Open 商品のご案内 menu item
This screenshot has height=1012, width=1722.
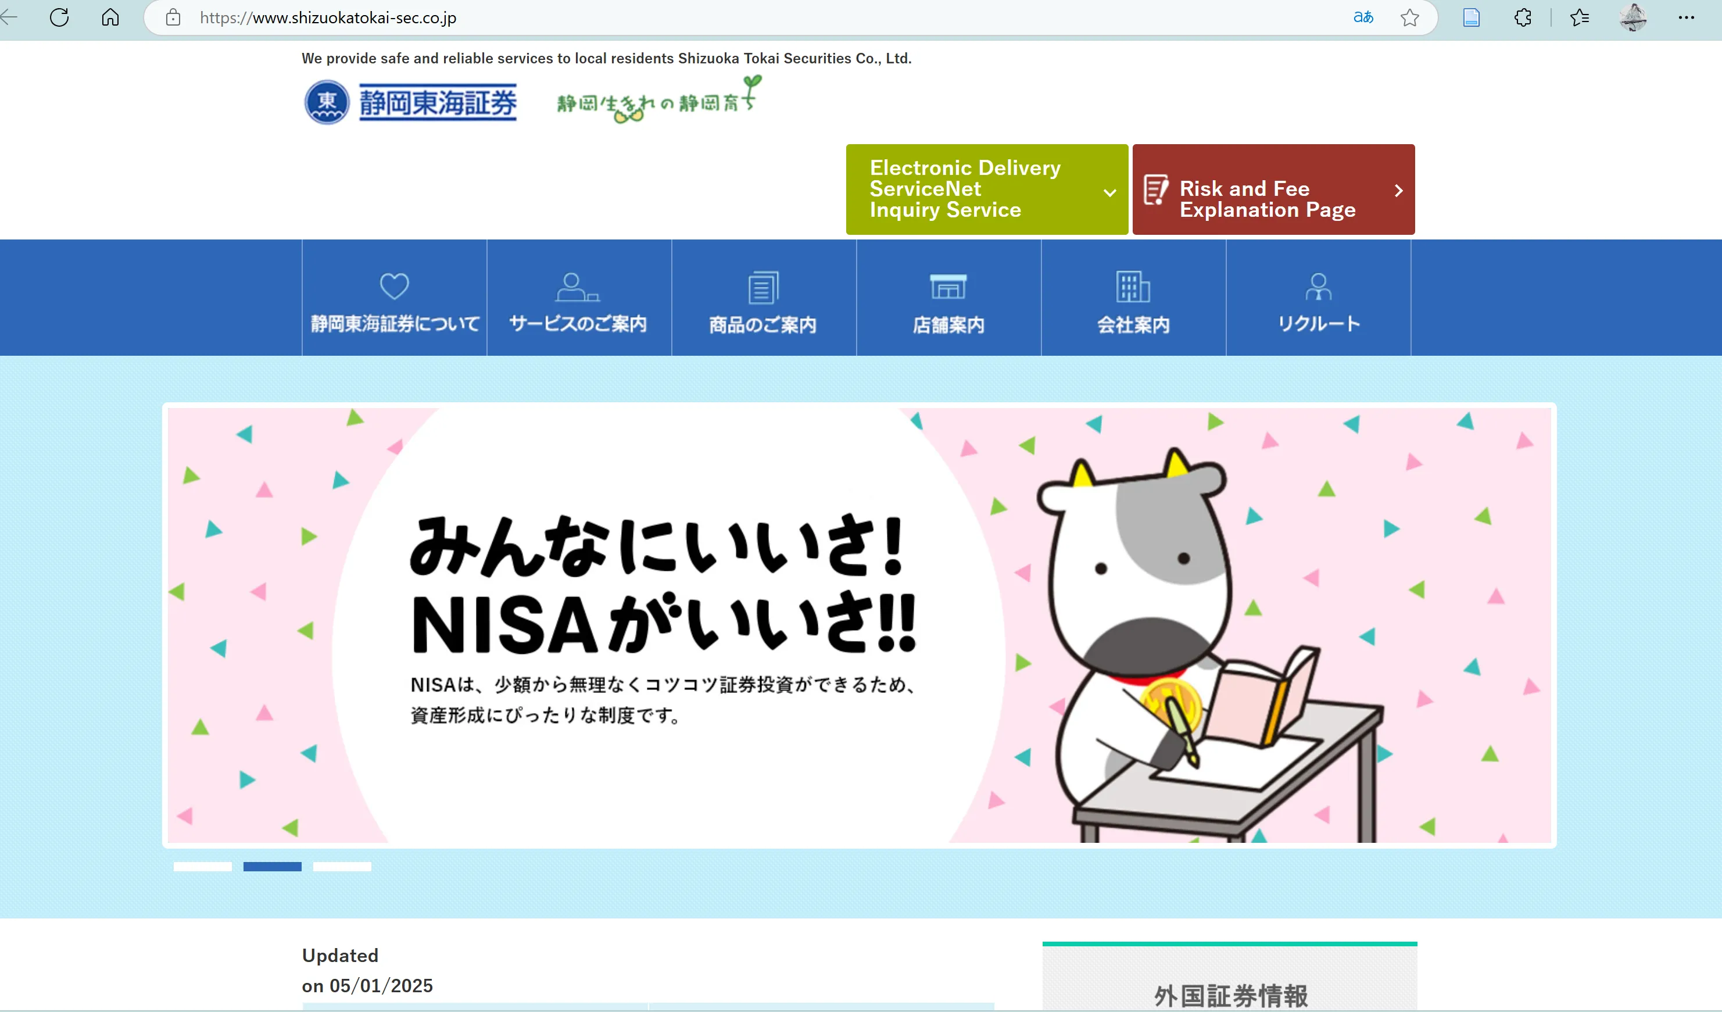(763, 297)
